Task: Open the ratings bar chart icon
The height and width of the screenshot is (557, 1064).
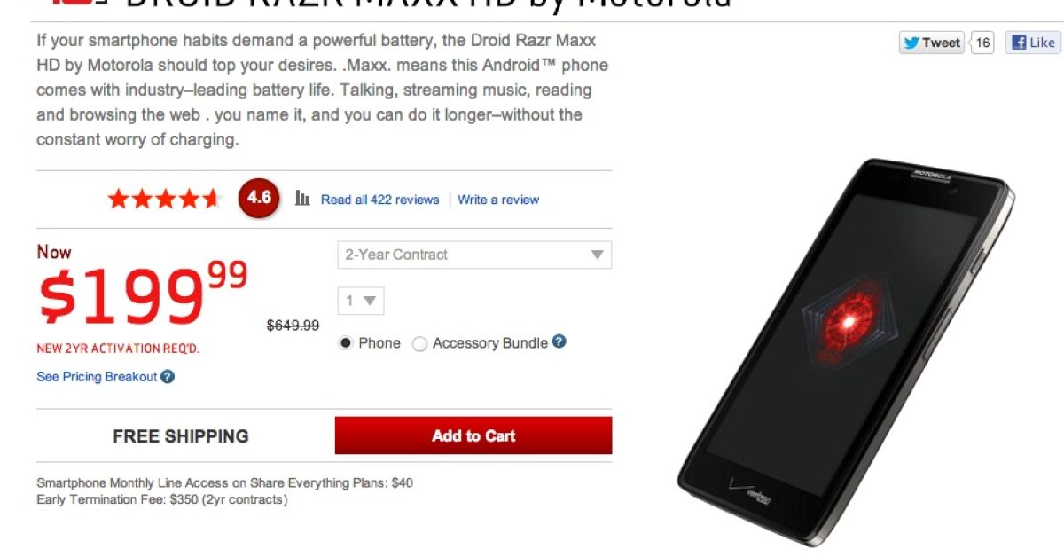Action: [x=302, y=199]
